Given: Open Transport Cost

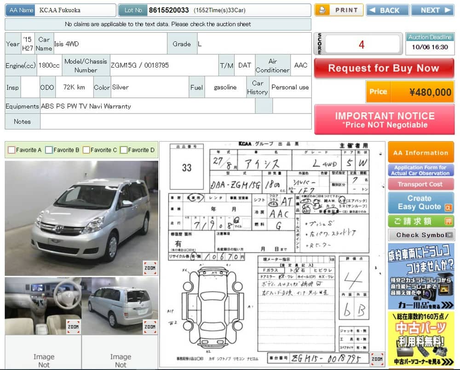Looking at the screenshot, I should click(421, 184).
